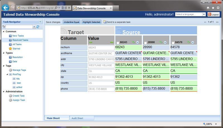
Task: Open All Tasks in the navigator
Action: (x=17, y=44)
